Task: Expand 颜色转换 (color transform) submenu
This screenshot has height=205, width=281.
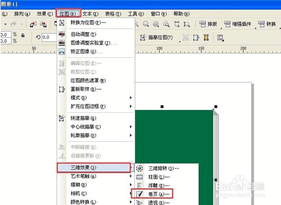Action: click(x=96, y=202)
